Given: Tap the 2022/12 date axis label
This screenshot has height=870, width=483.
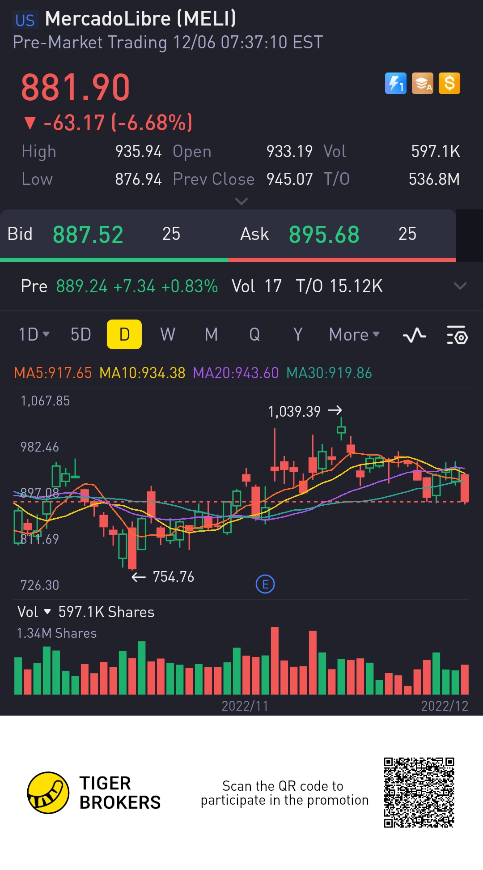Looking at the screenshot, I should [445, 706].
